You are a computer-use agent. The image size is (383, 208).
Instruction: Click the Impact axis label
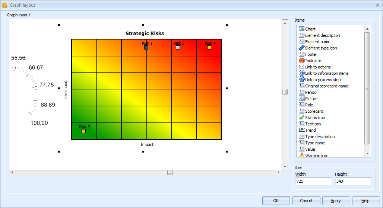147,144
